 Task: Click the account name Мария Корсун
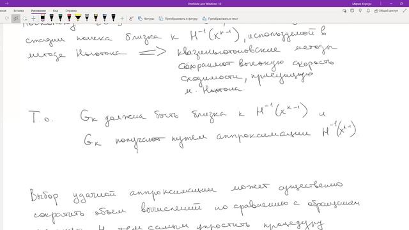click(362, 4)
